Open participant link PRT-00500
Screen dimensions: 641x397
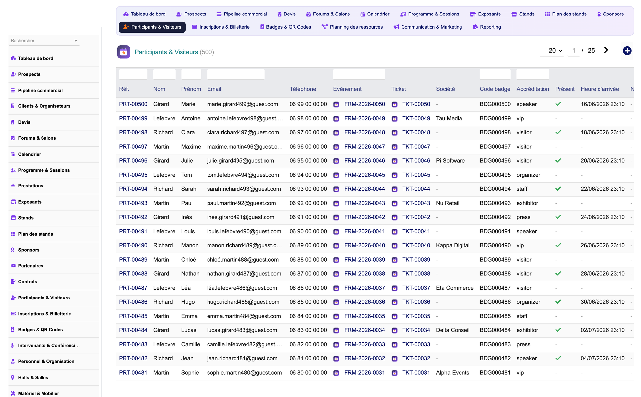pos(133,104)
